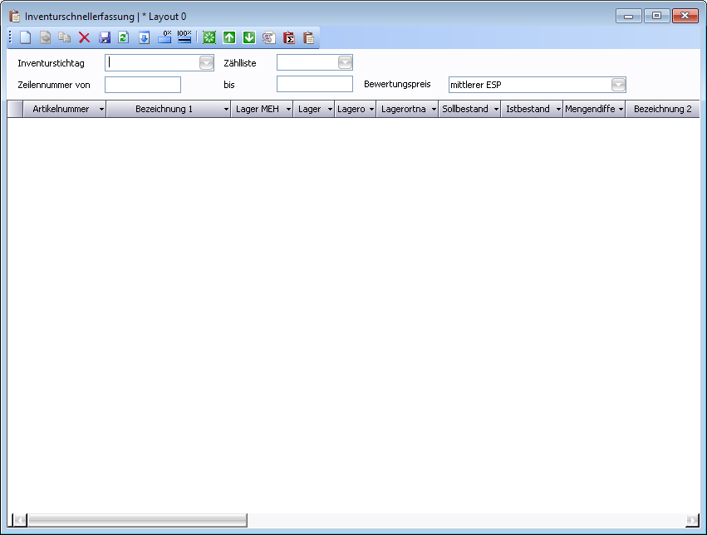Open the Artikelnummer column filter arrow
The height and width of the screenshot is (535, 707).
(101, 110)
